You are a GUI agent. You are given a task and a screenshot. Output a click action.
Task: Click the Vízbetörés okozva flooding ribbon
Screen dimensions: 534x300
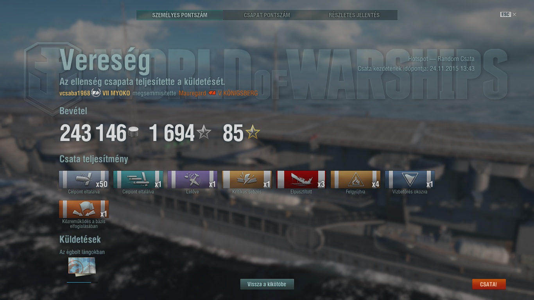[410, 180]
